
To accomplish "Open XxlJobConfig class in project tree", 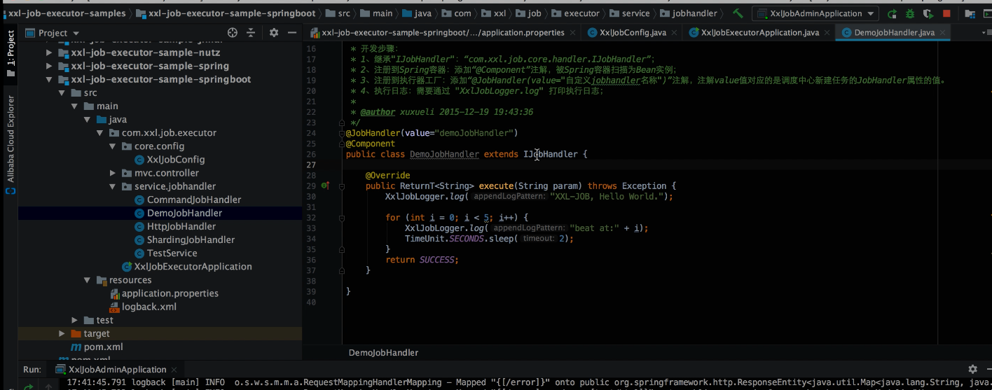I will point(175,159).
